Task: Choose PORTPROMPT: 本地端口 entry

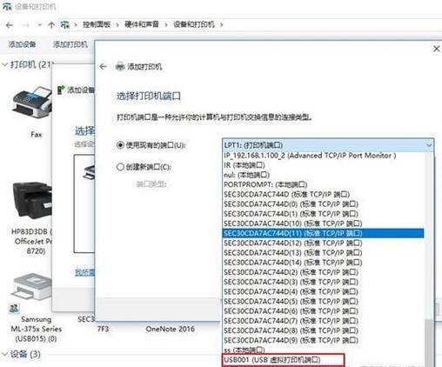Action: tap(324, 184)
